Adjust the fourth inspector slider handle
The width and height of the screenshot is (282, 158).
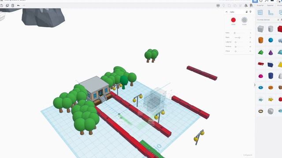pyautogui.click(x=235, y=47)
